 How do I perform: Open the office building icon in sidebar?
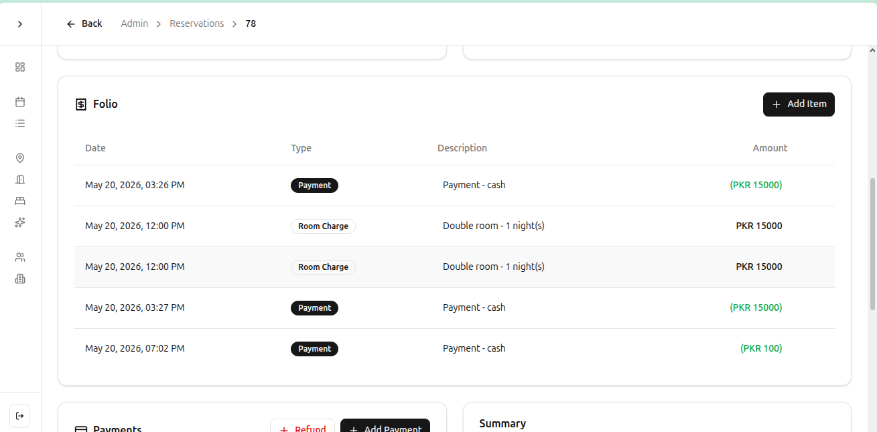20,279
